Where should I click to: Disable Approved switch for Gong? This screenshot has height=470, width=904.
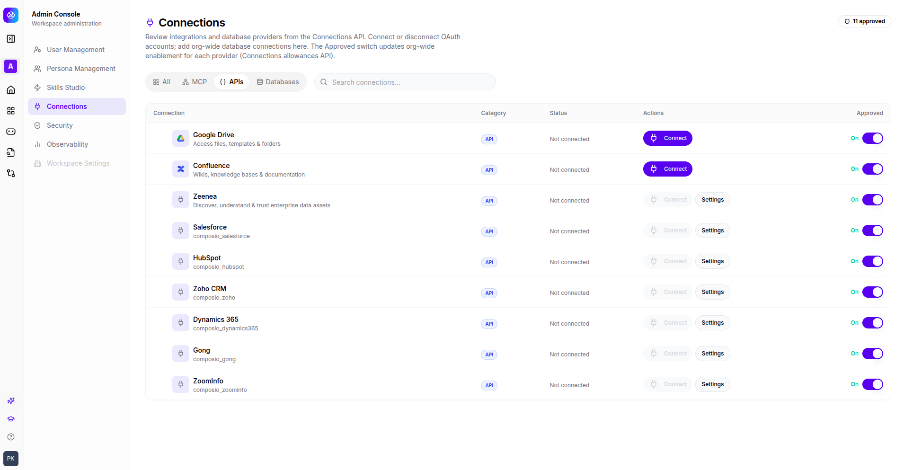[873, 354]
